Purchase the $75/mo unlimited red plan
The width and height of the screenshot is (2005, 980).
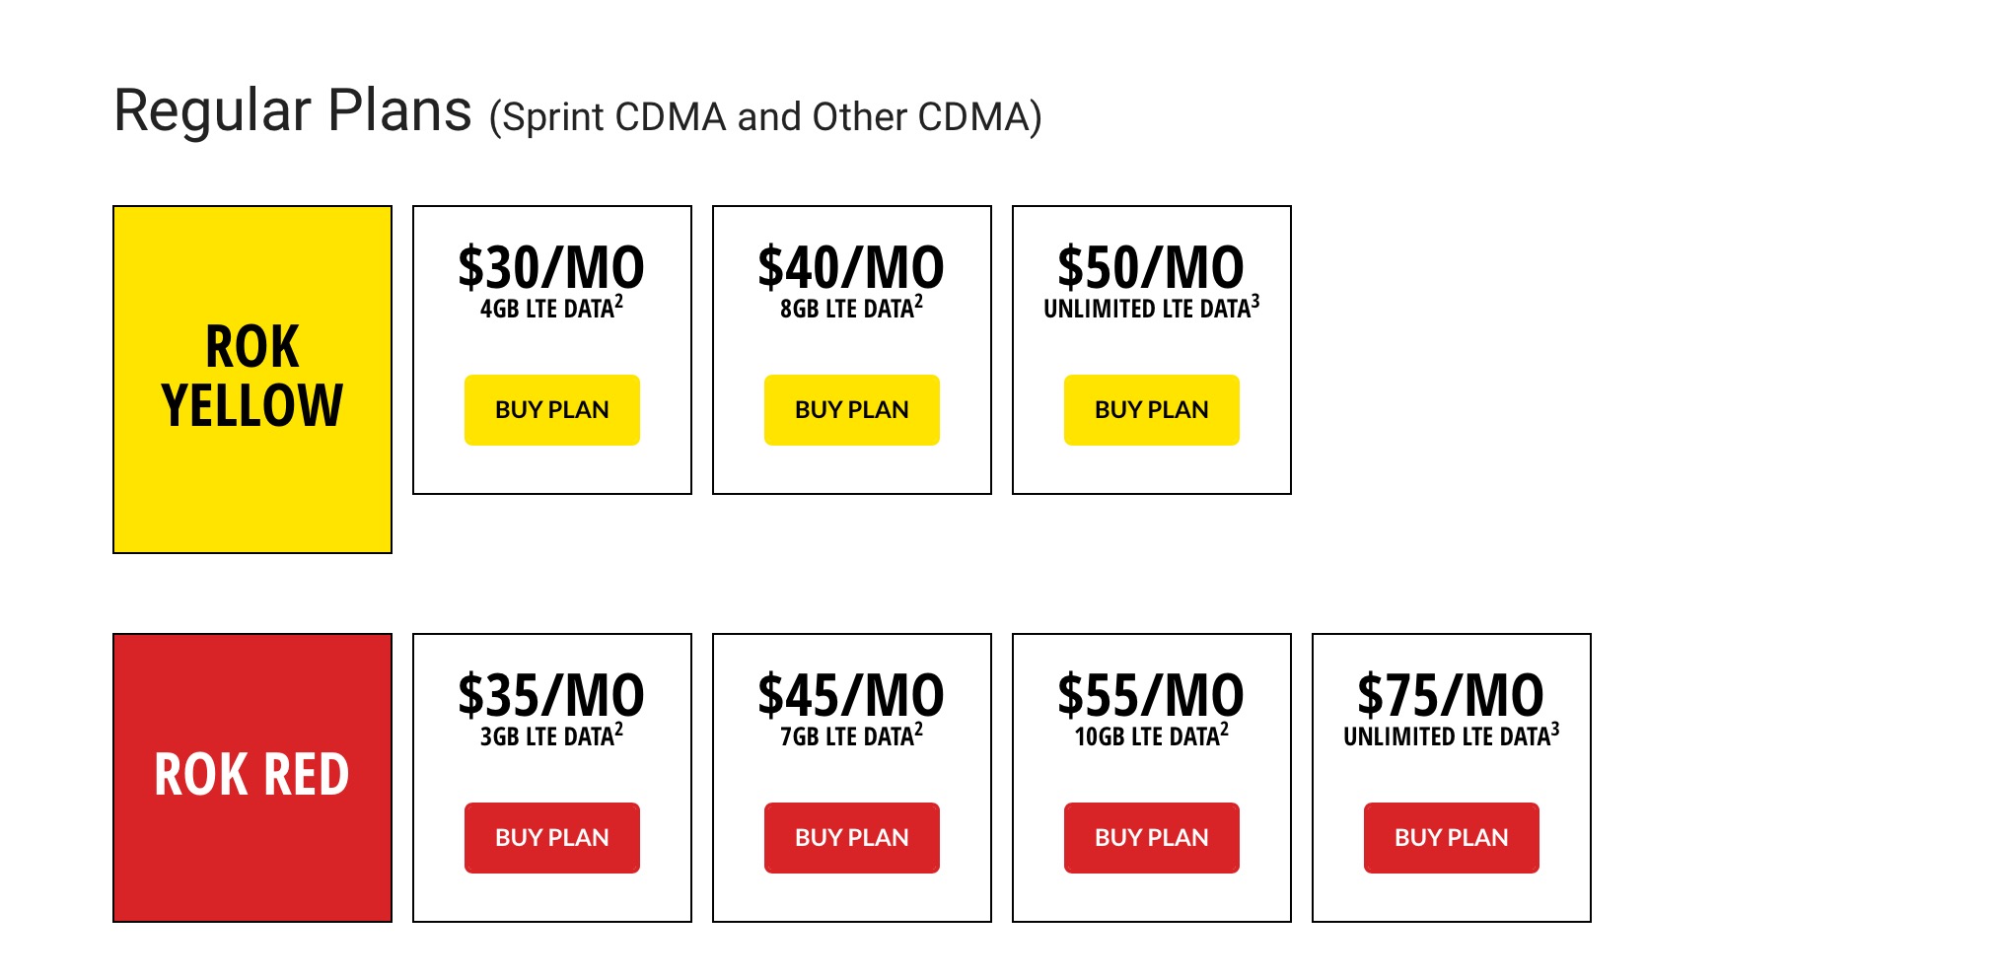click(1451, 838)
